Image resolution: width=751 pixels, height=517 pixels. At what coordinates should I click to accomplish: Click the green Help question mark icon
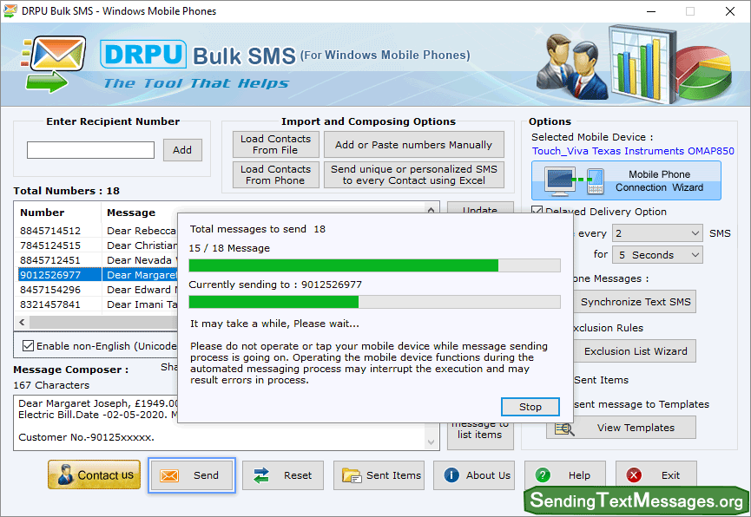[x=543, y=475]
